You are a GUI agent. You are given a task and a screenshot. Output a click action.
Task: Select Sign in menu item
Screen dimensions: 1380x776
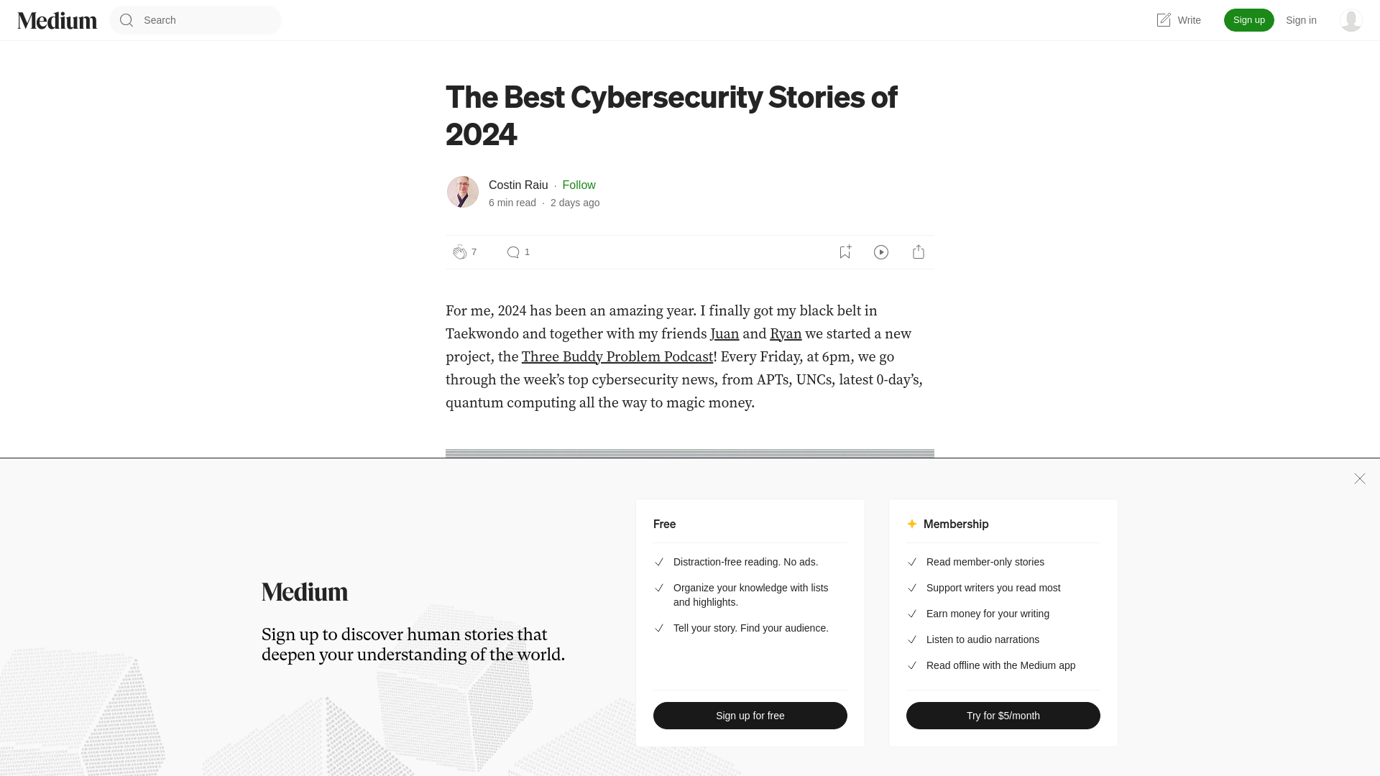coord(1300,20)
